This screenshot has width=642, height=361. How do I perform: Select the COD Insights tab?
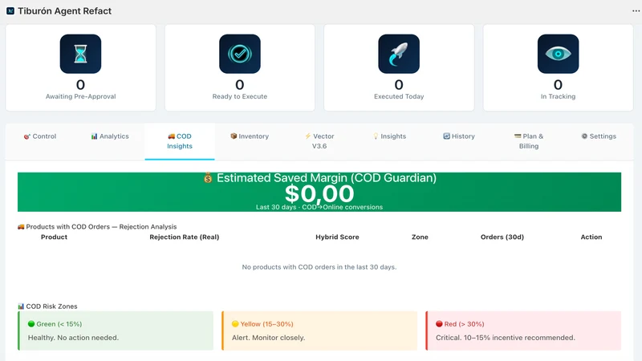180,141
